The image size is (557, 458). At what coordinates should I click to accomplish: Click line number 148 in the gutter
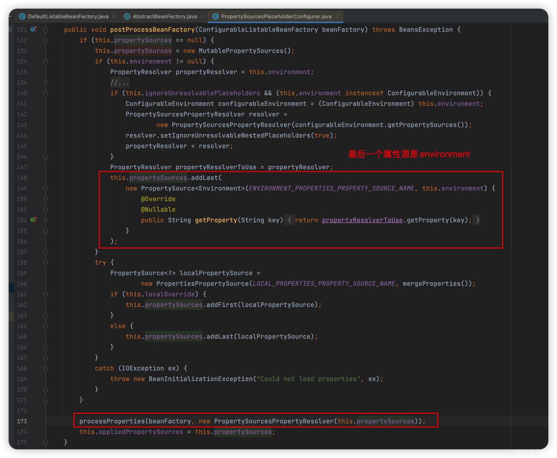pos(22,178)
